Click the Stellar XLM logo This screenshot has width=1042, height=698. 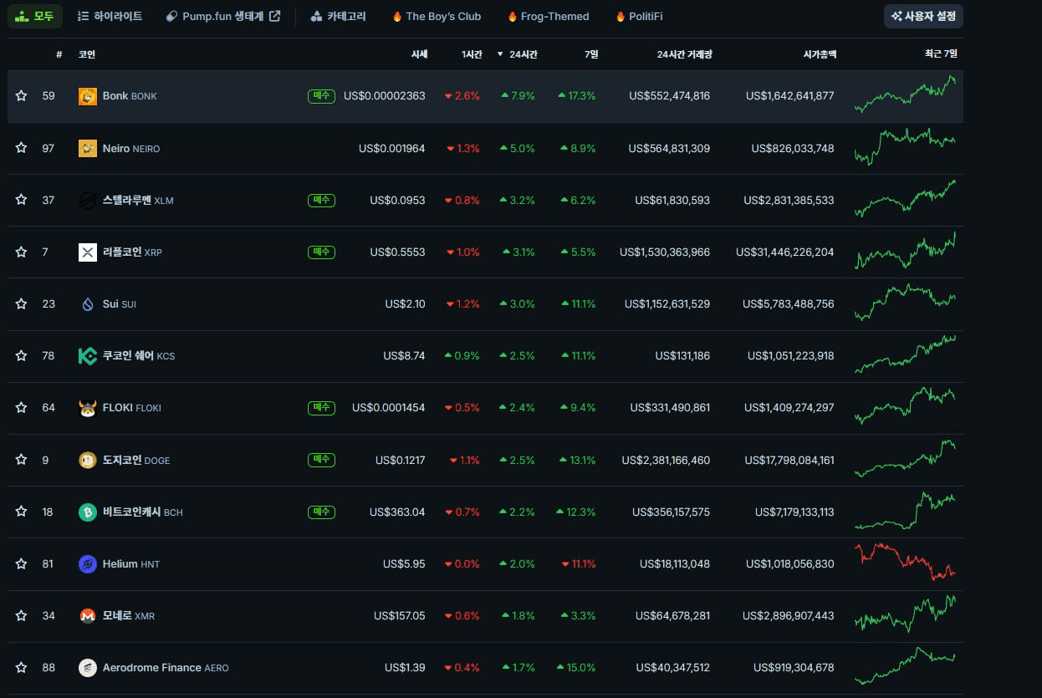point(88,200)
